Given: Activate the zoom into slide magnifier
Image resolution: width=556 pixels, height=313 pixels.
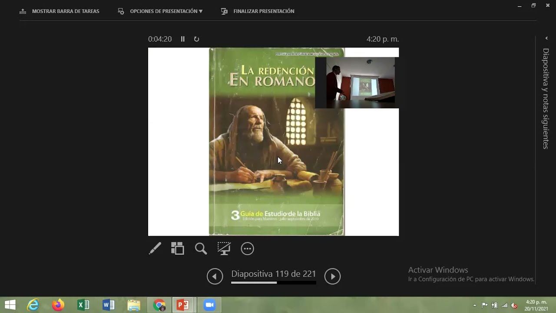Looking at the screenshot, I should [x=201, y=249].
